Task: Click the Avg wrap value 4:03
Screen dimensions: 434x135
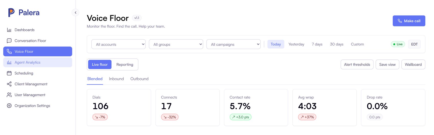Action: point(307,106)
